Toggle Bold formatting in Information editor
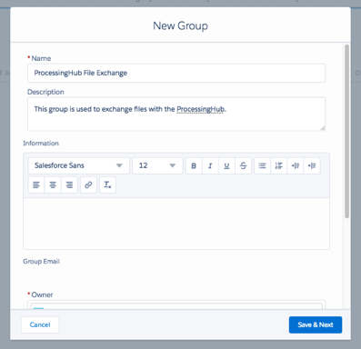This screenshot has width=361, height=349. (x=194, y=165)
